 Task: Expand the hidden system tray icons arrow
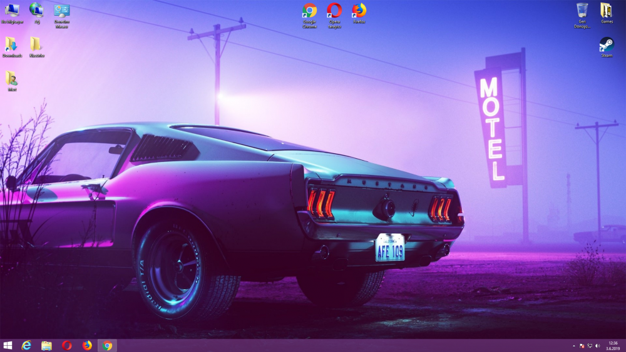(x=574, y=345)
